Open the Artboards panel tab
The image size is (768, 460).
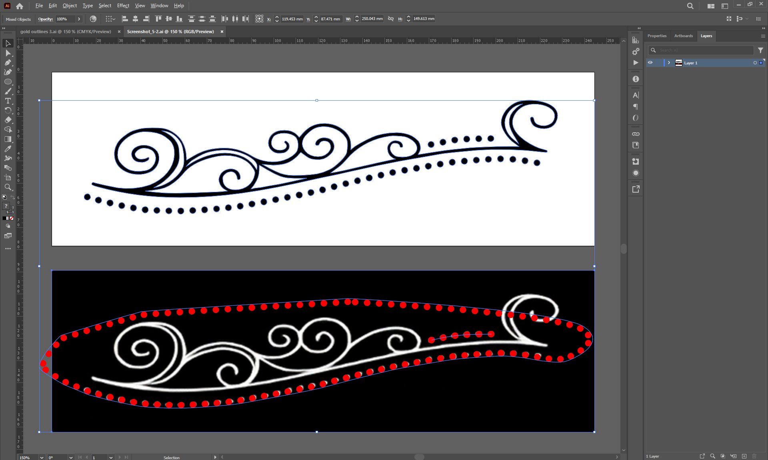pyautogui.click(x=683, y=36)
